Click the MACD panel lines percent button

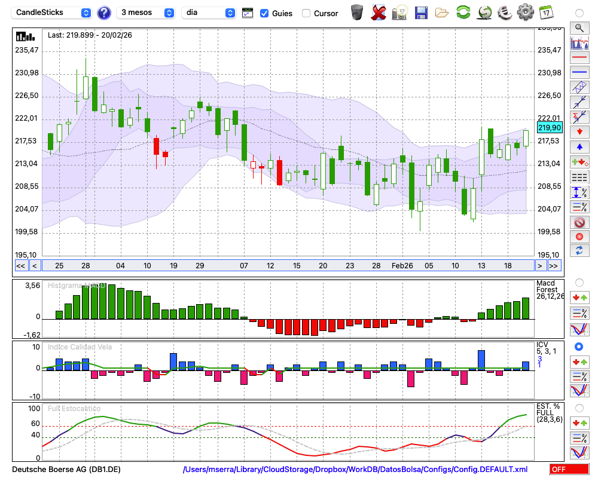[579, 313]
